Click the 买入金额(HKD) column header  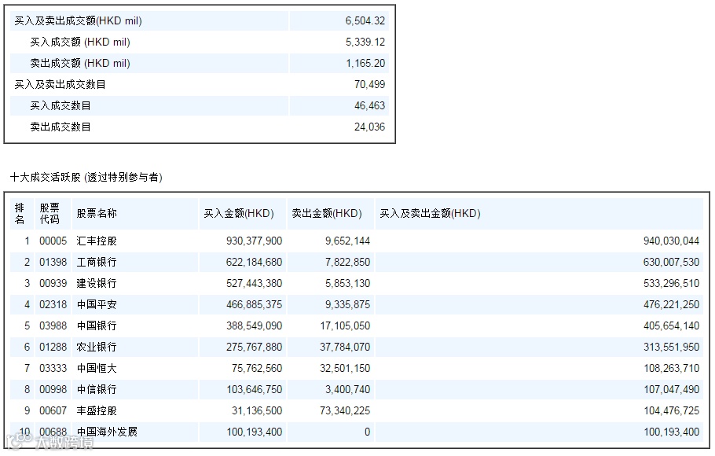tap(239, 214)
